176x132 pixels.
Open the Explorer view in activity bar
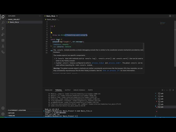3,16
